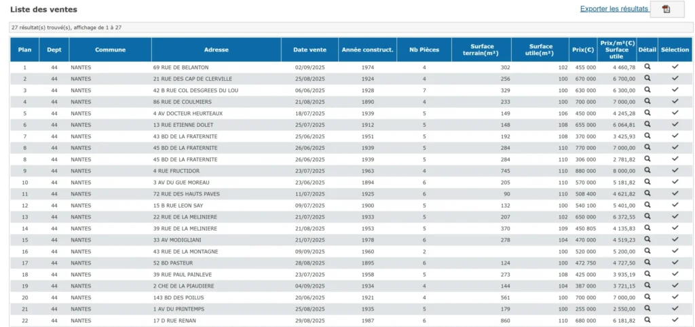695x327 pixels.
Task: Click the address 17 D RUE RENAN
Action: (174, 321)
